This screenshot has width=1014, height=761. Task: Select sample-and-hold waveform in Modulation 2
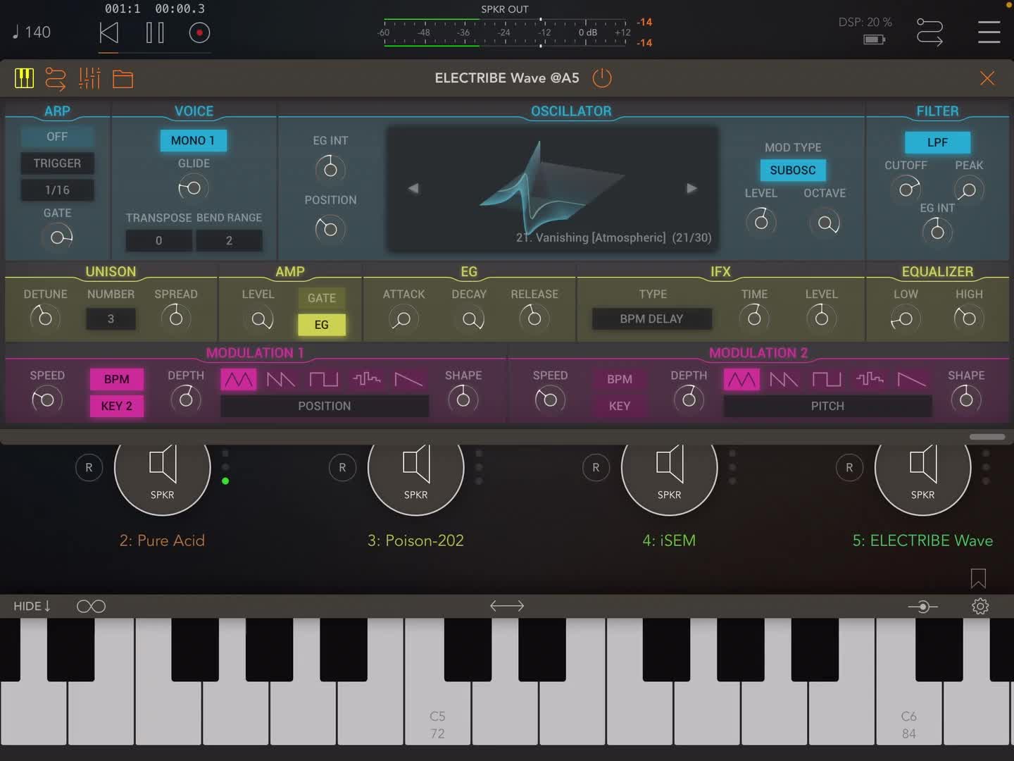click(x=870, y=380)
